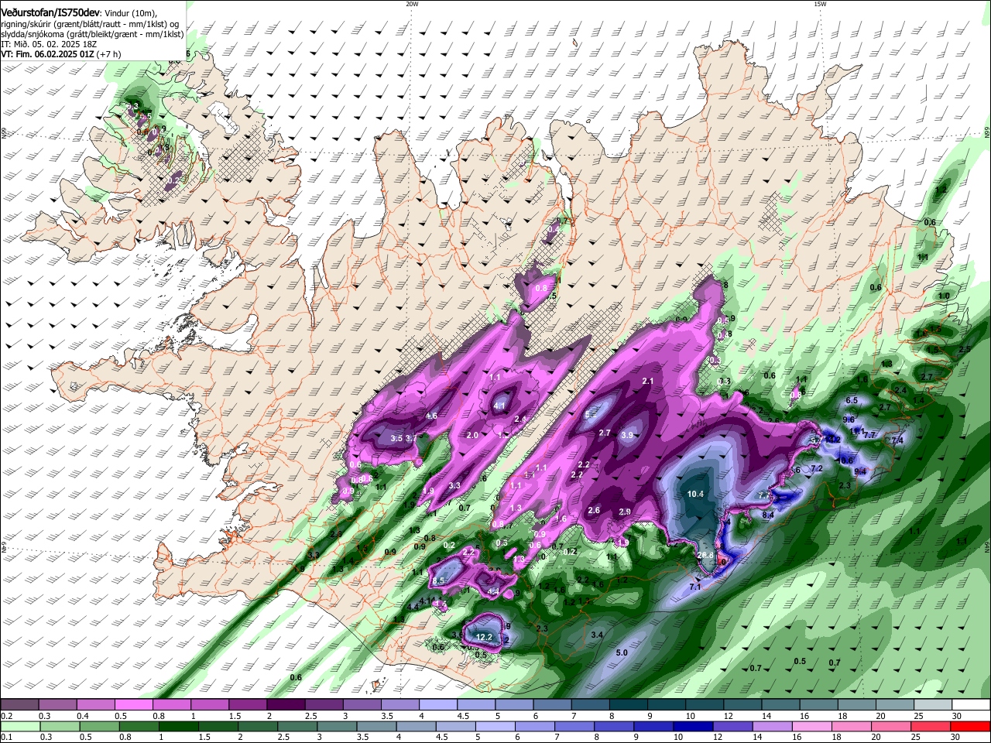Select the lower legend dark green swatch starting at 1
Screen dimensions: 991x743
pos(179,726)
